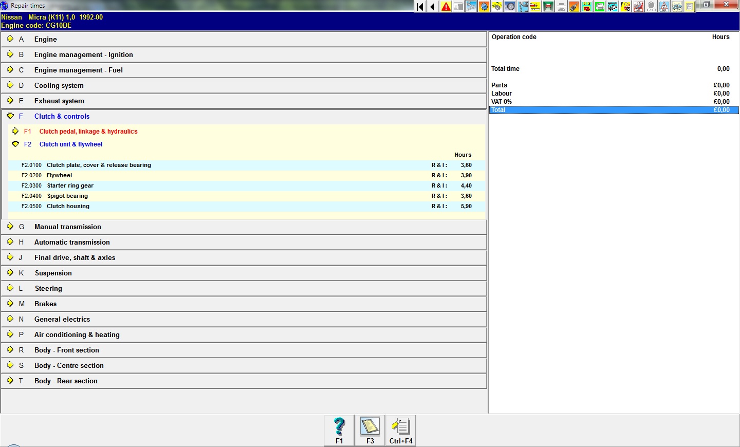Screen dimensions: 740x447
Task: Expand Body - Rear section
Action: pos(244,381)
